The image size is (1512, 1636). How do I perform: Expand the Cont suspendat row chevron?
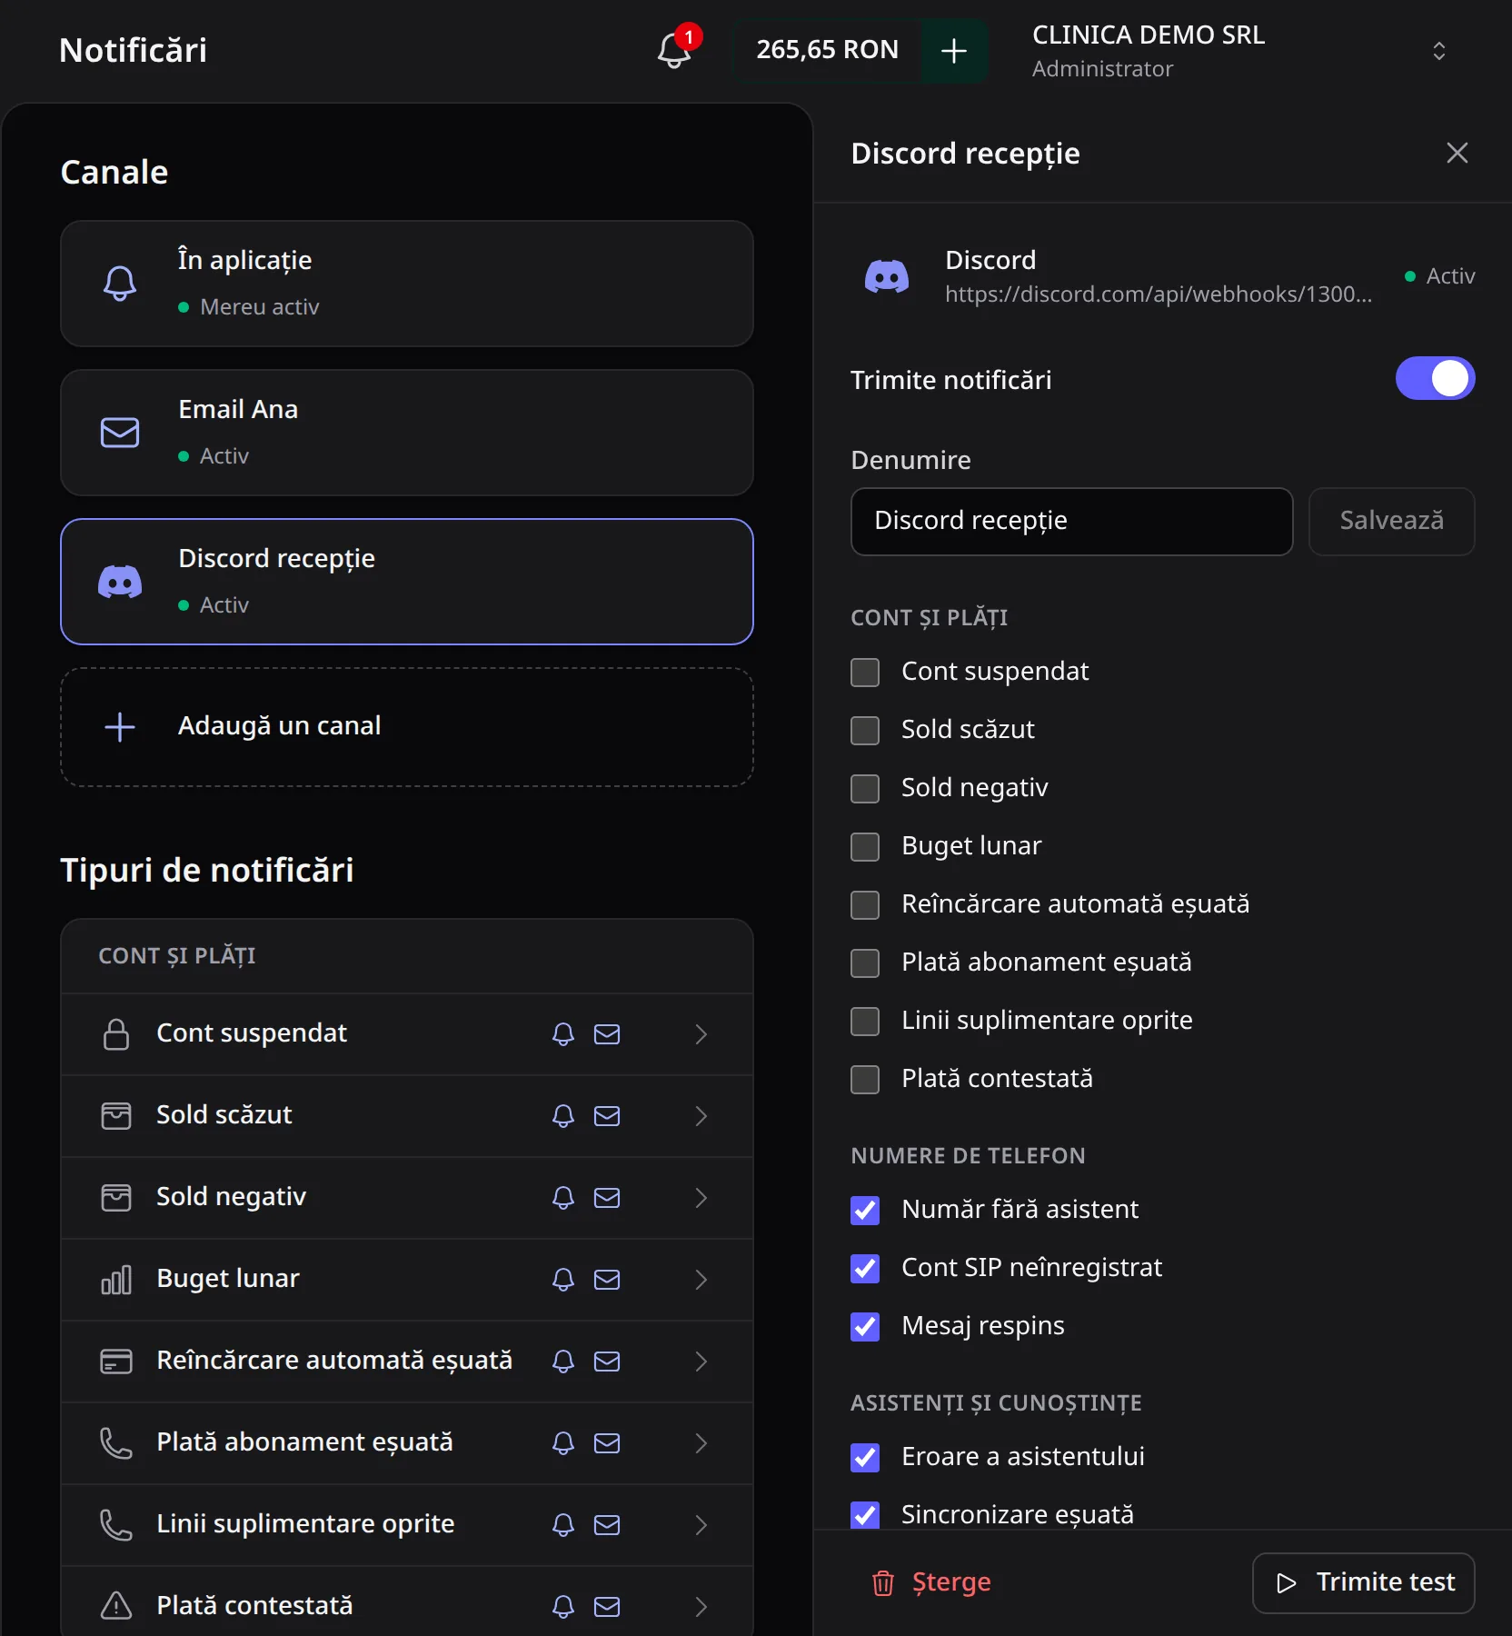click(x=701, y=1034)
